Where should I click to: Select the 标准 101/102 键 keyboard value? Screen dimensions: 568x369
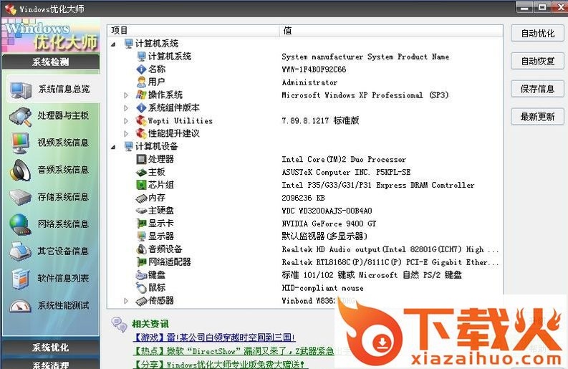point(372,274)
